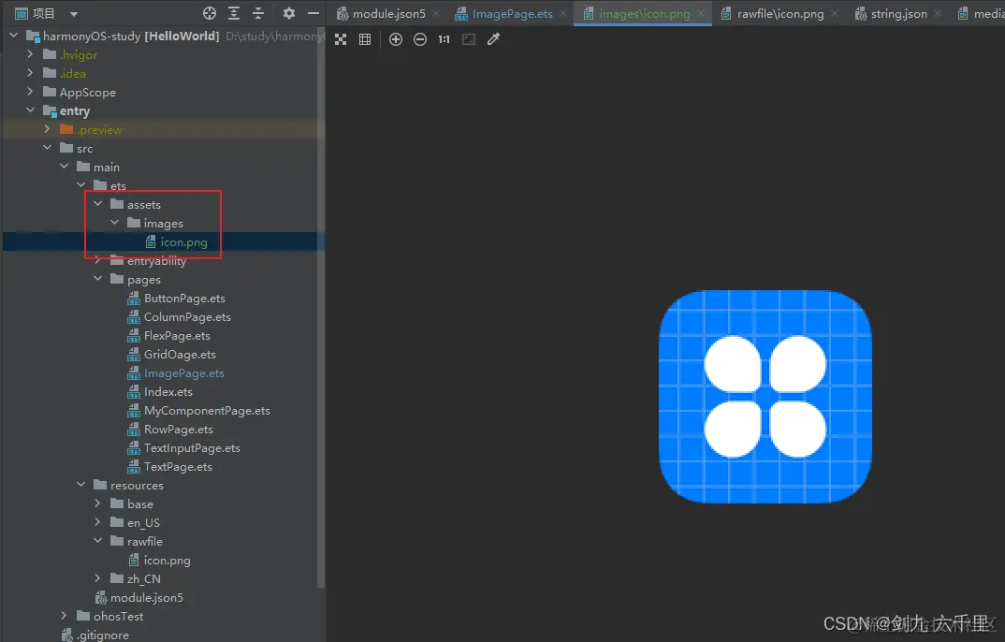1005x642 pixels.
Task: Collapse the rawfile folder
Action: (98, 541)
